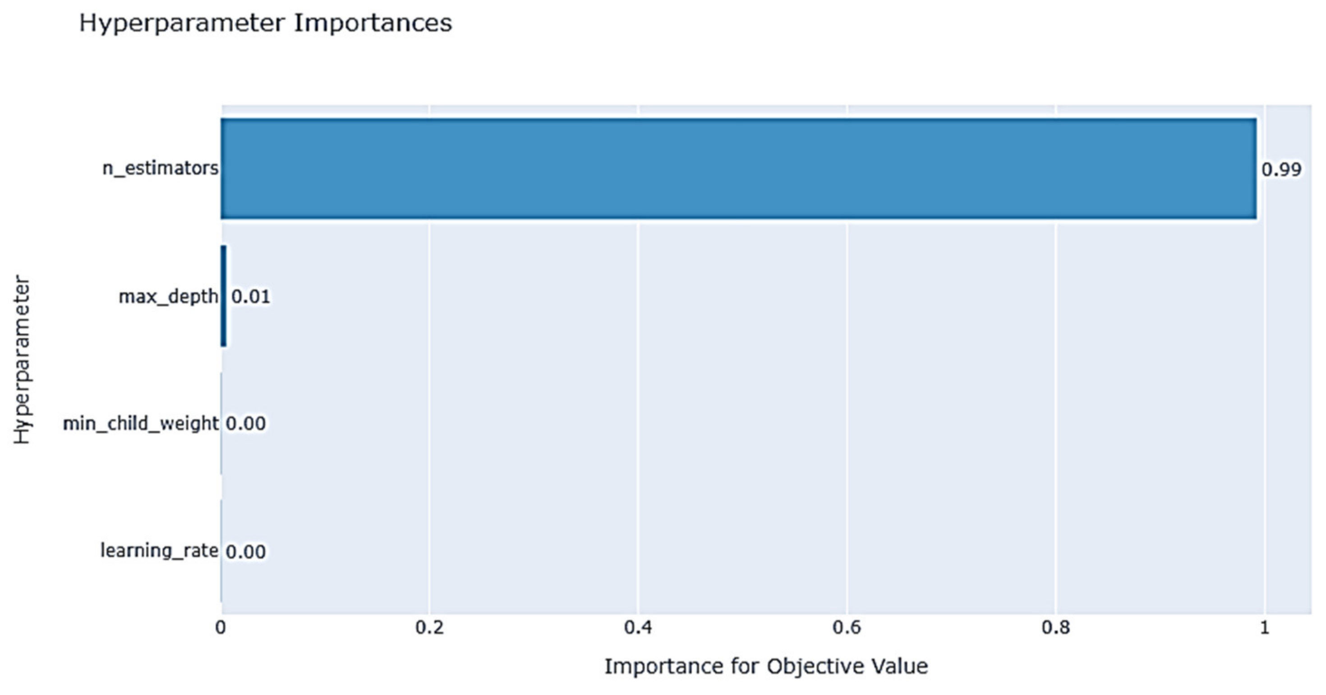Click the 0.01 value label
The width and height of the screenshot is (1326, 695).
point(251,296)
